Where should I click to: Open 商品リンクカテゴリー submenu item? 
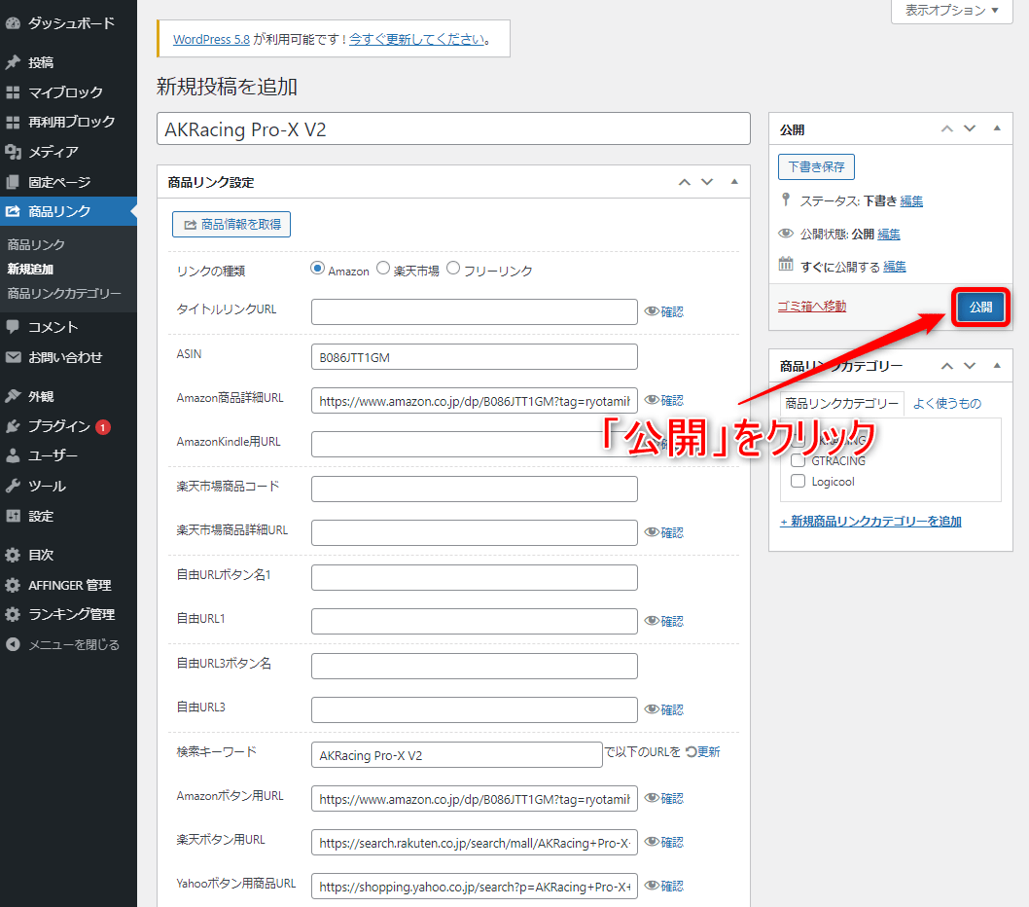tap(64, 294)
